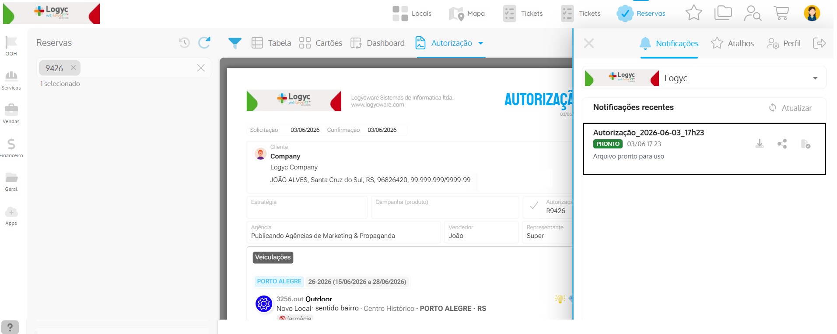Switch to the Cartões view

coord(321,43)
